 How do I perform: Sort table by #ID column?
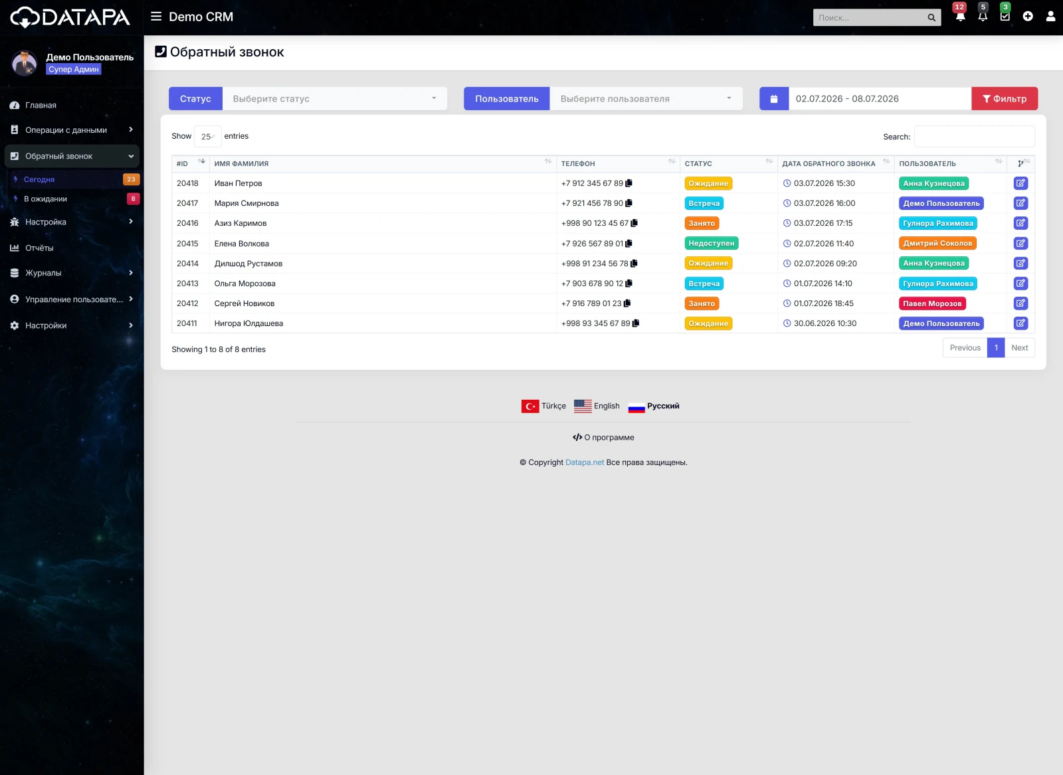[x=190, y=163]
